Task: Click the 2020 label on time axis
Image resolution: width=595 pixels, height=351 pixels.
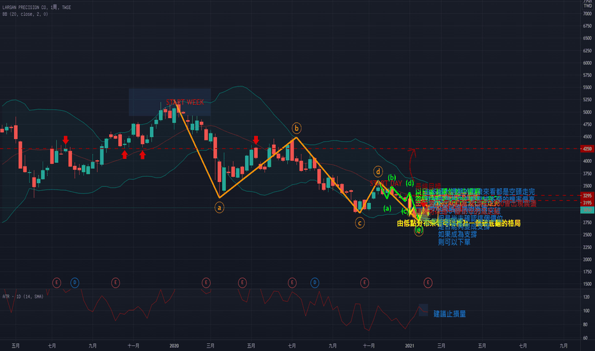Action: (x=174, y=346)
